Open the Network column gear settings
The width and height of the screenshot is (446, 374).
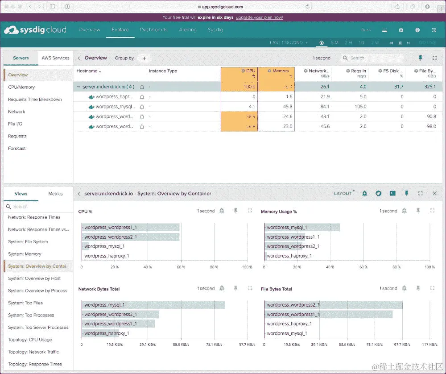(x=306, y=71)
